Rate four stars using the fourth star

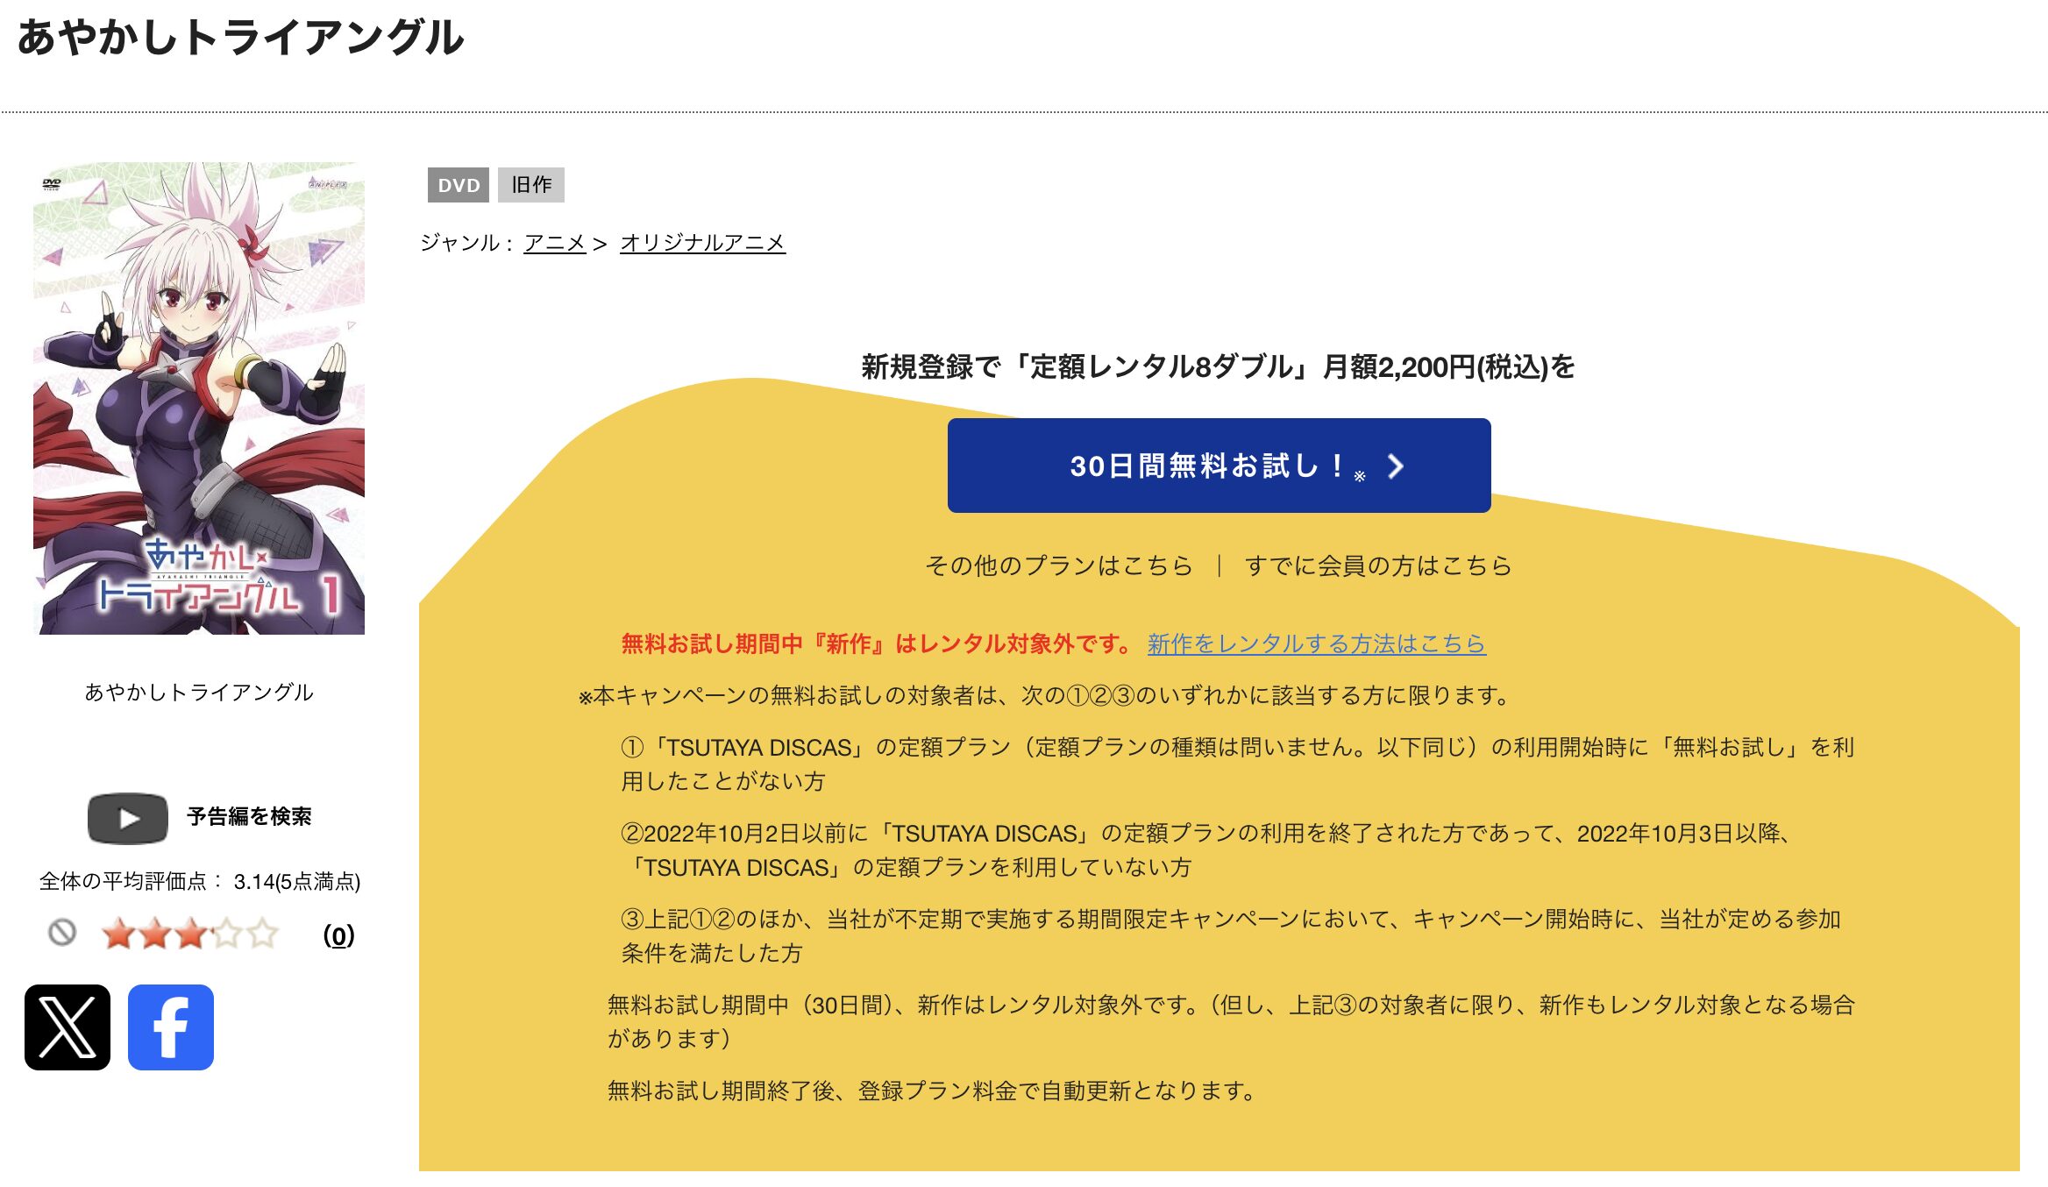226,934
